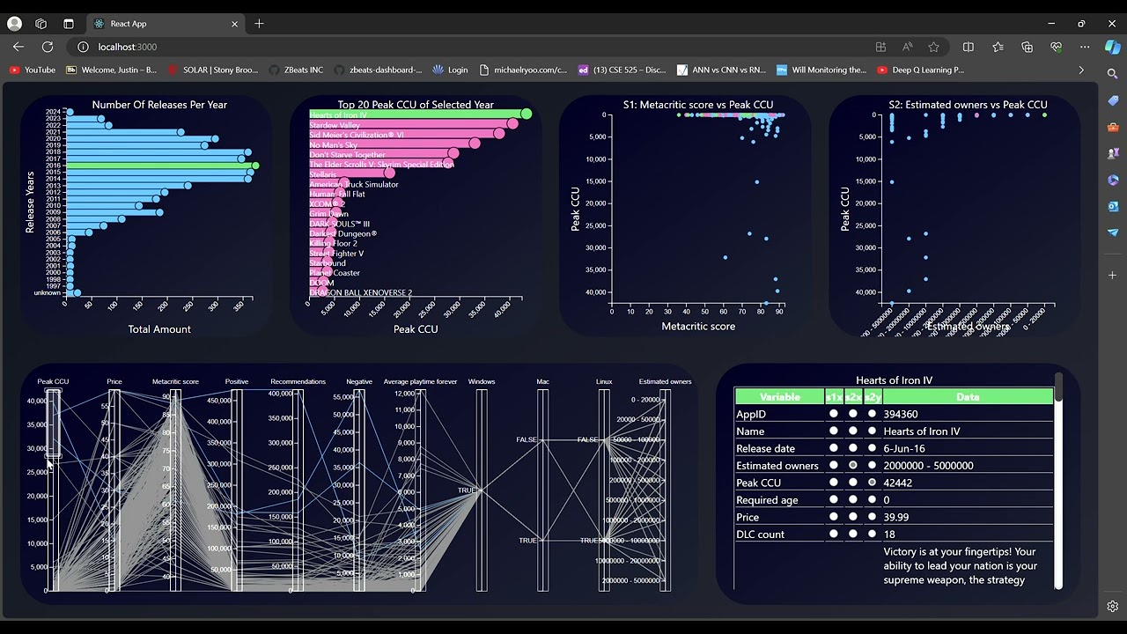Select s1x radio for Price row
The image size is (1127, 634).
[834, 517]
